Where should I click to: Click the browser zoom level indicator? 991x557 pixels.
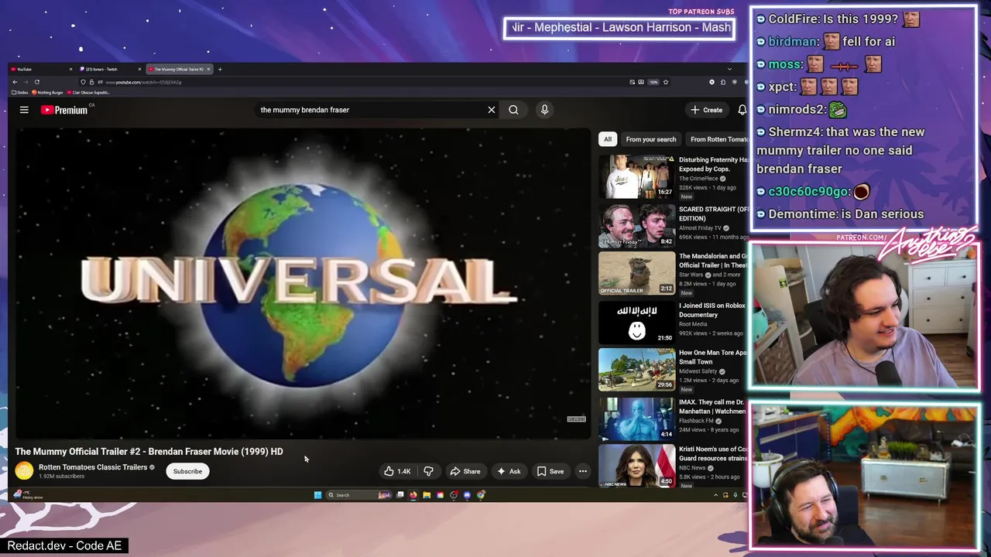pyautogui.click(x=653, y=82)
